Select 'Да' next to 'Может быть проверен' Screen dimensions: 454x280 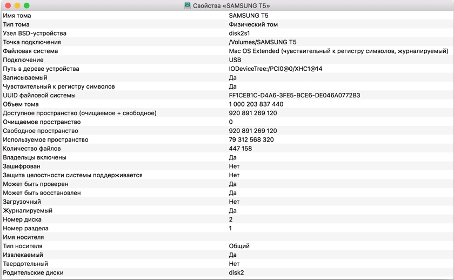pyautogui.click(x=232, y=184)
